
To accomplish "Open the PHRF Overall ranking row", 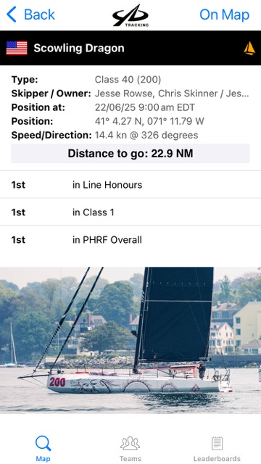I will point(130,240).
